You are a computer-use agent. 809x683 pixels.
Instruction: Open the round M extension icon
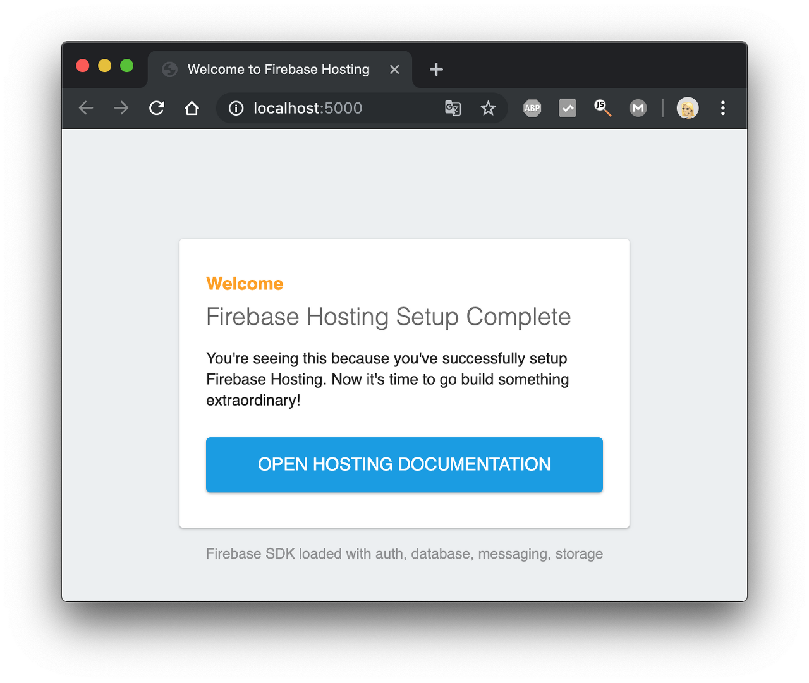click(x=638, y=108)
